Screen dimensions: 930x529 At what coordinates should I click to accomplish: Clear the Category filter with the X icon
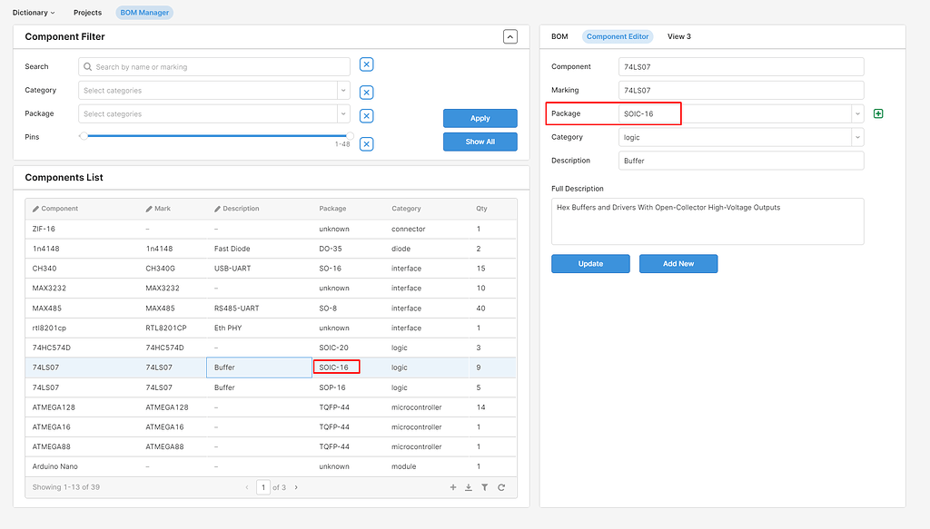point(366,92)
